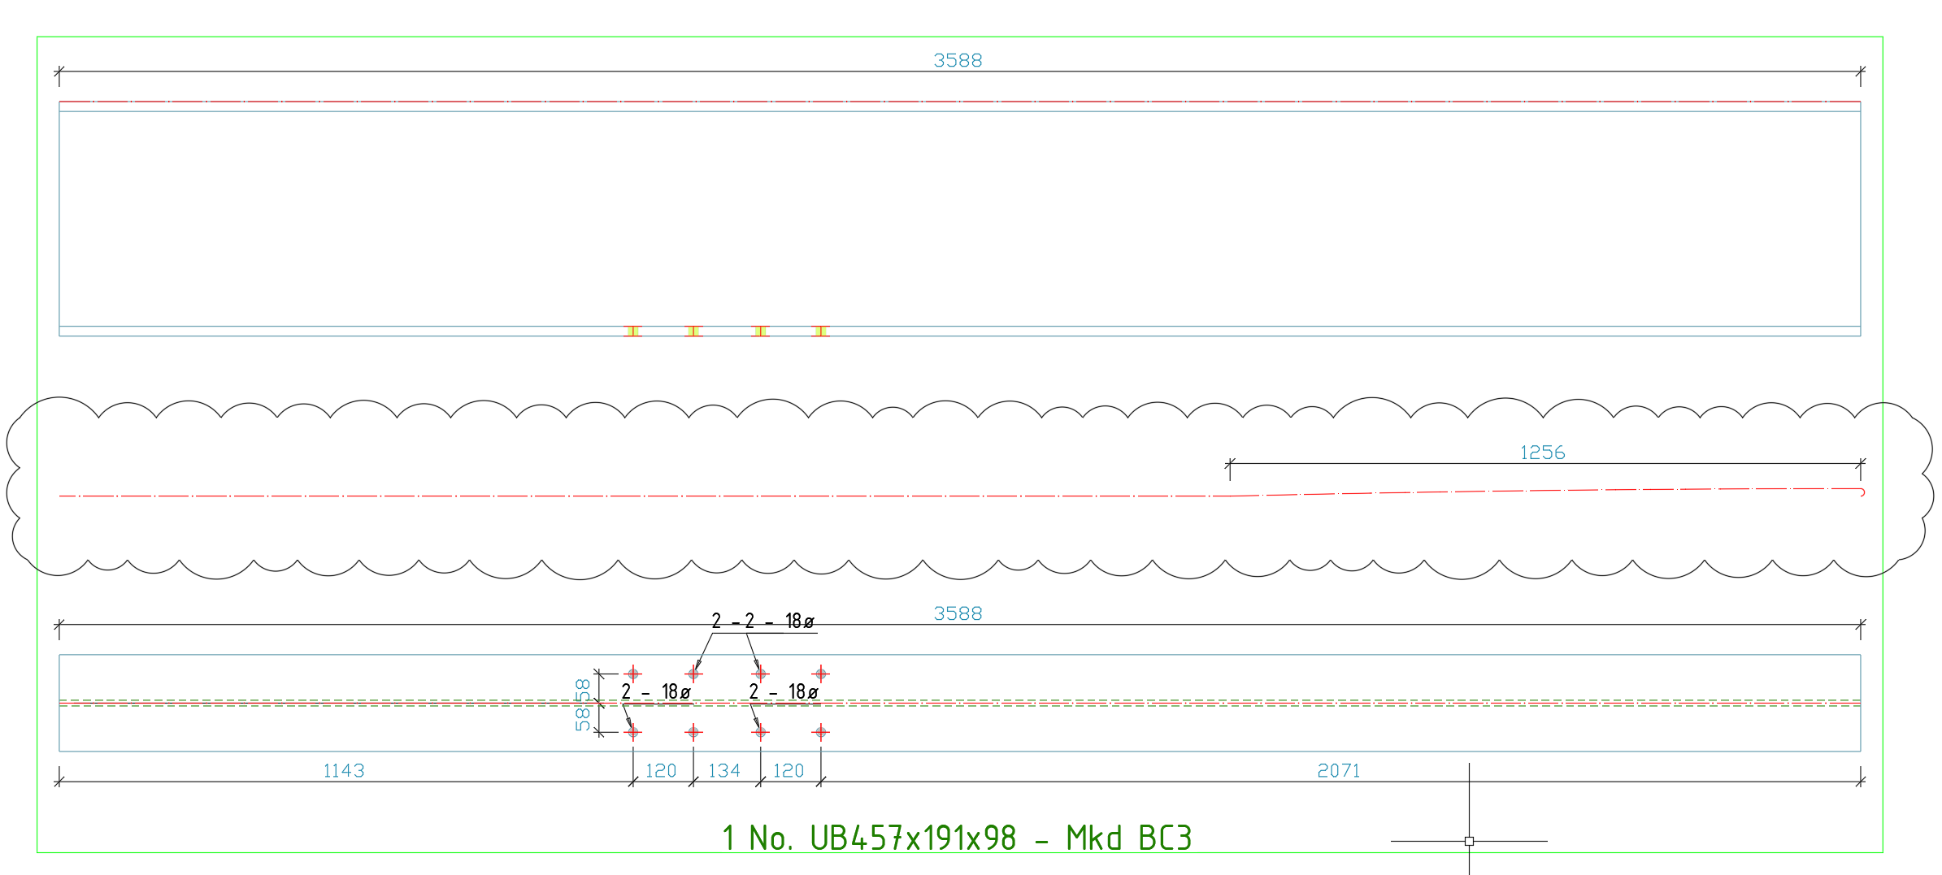1942x875 pixels.
Task: Pick the 120 dimension between 1143 and 134
Action: [x=661, y=770]
